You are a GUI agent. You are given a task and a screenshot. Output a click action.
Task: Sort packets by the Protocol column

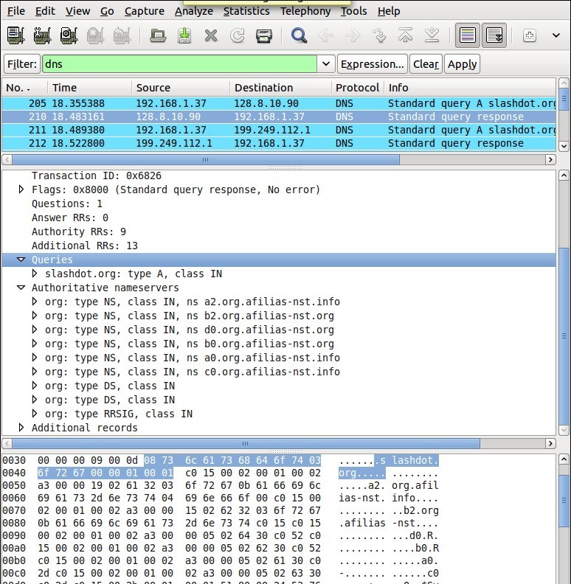[358, 88]
